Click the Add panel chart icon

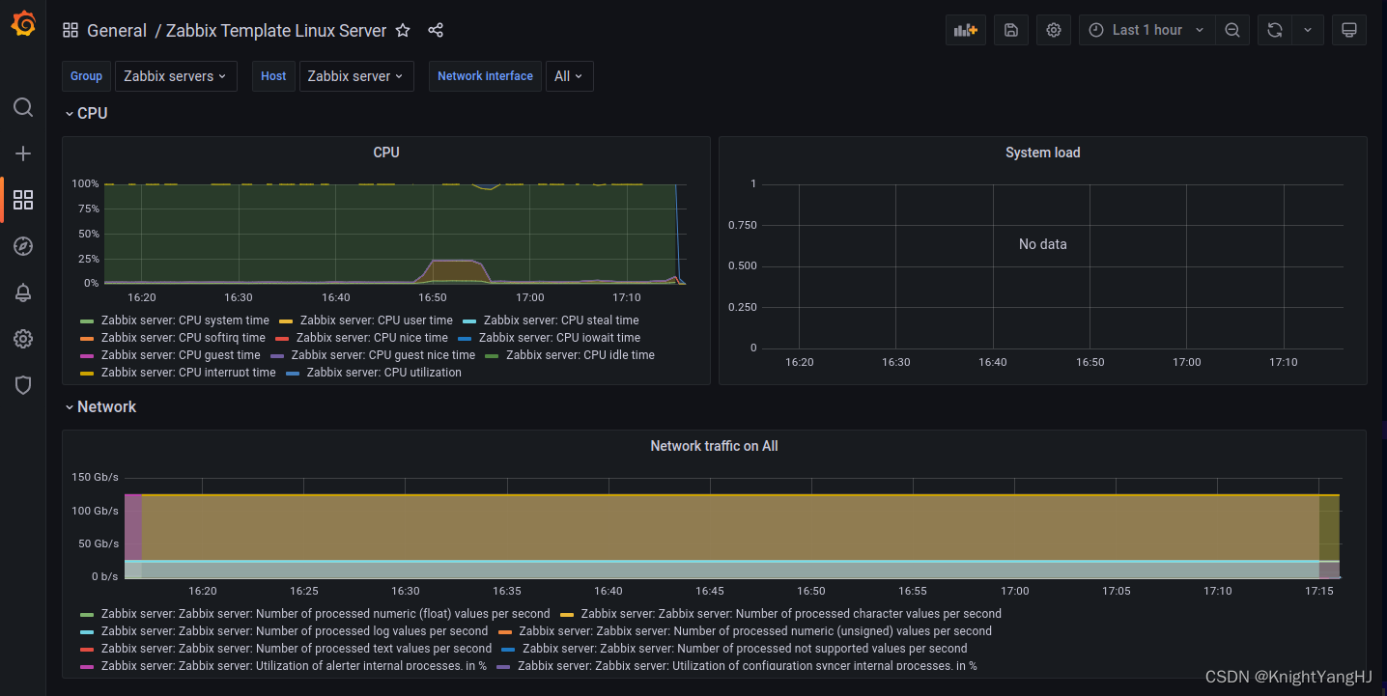[x=966, y=30]
